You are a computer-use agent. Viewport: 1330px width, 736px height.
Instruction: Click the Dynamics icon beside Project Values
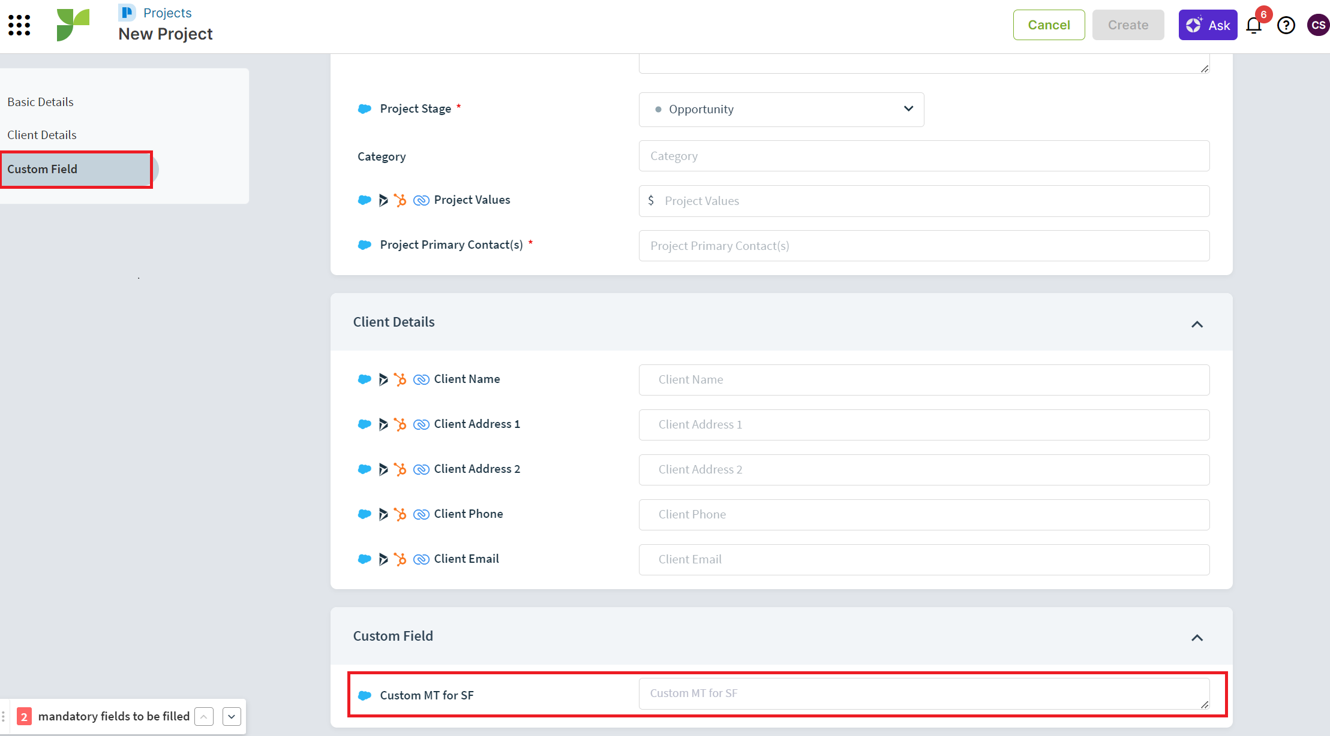(x=383, y=200)
